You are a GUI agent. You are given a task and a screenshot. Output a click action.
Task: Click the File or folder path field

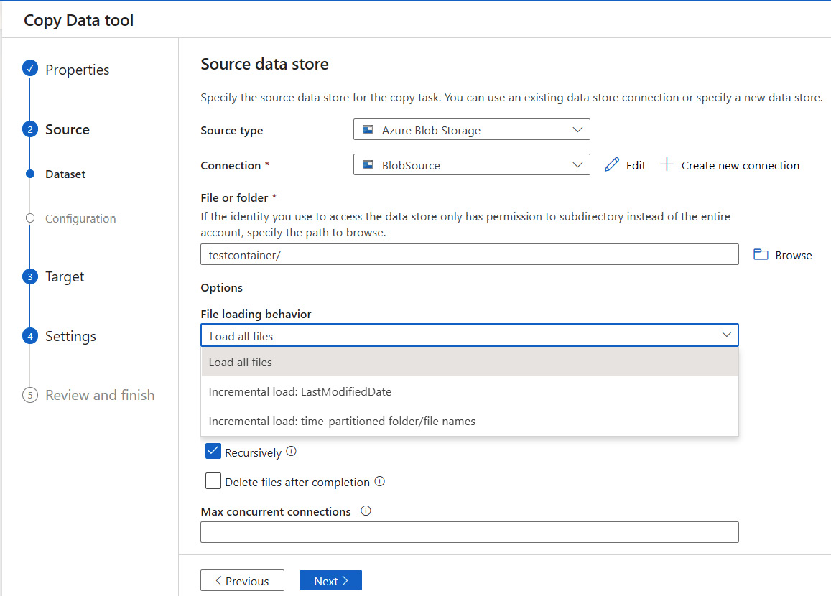tap(469, 255)
